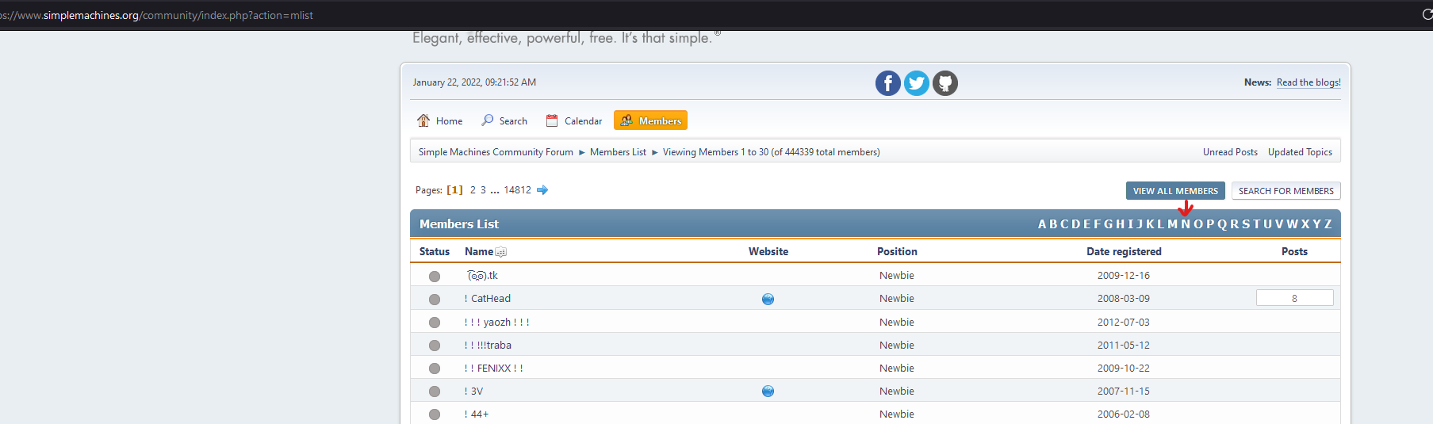Click the sort icon beside Name header

tap(500, 252)
